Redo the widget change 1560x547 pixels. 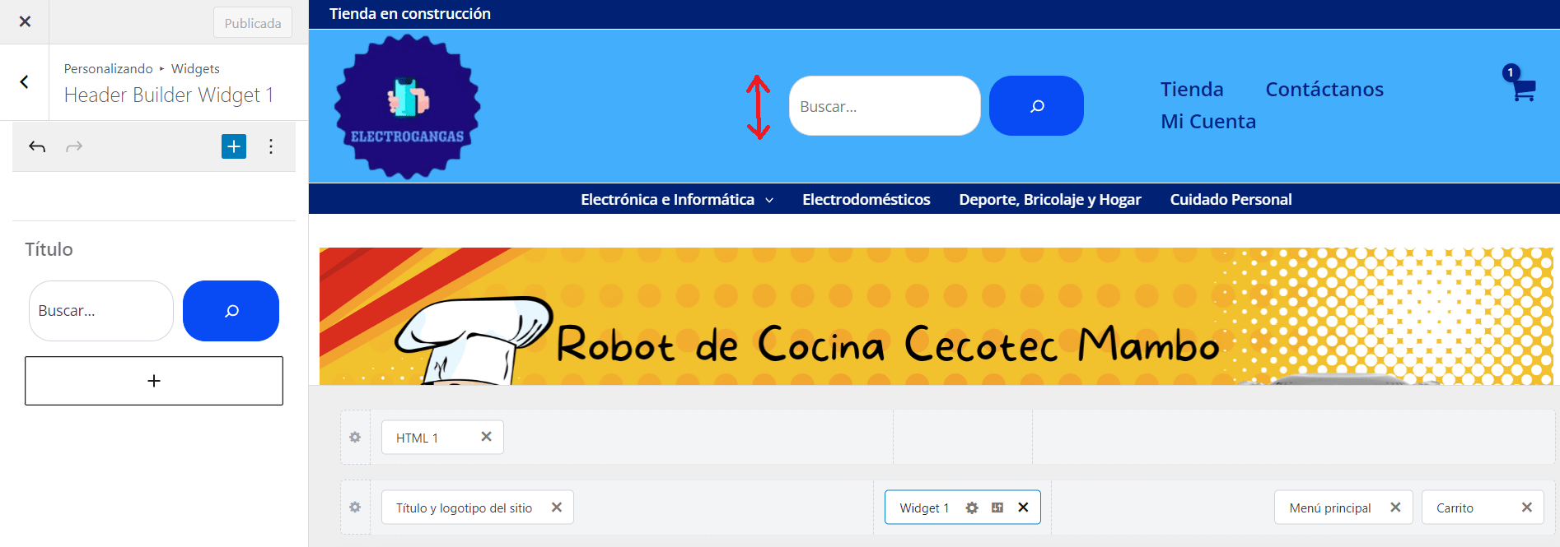[74, 146]
